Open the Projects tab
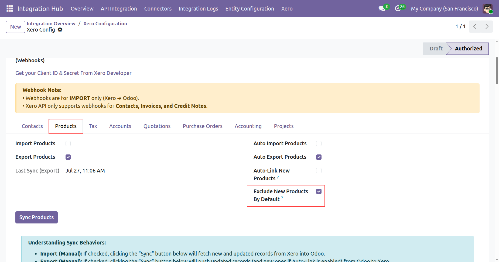The width and height of the screenshot is (499, 262). point(284,126)
